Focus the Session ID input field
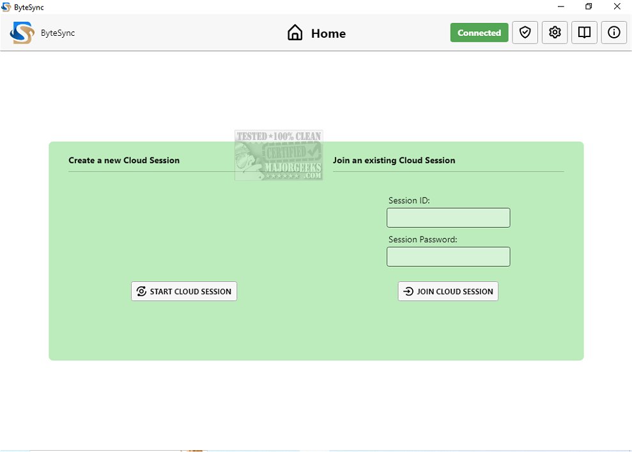The height and width of the screenshot is (452, 632). pos(448,218)
